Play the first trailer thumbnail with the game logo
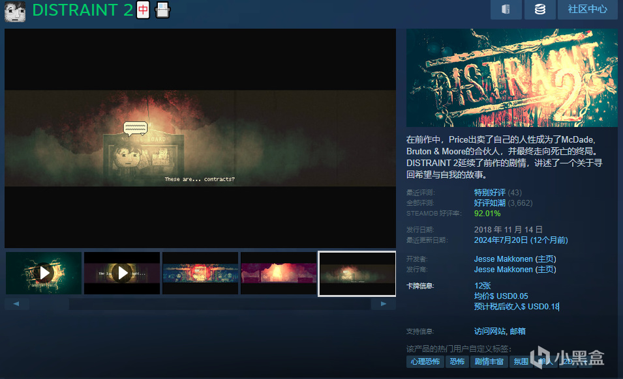This screenshot has width=623, height=379. coord(44,273)
